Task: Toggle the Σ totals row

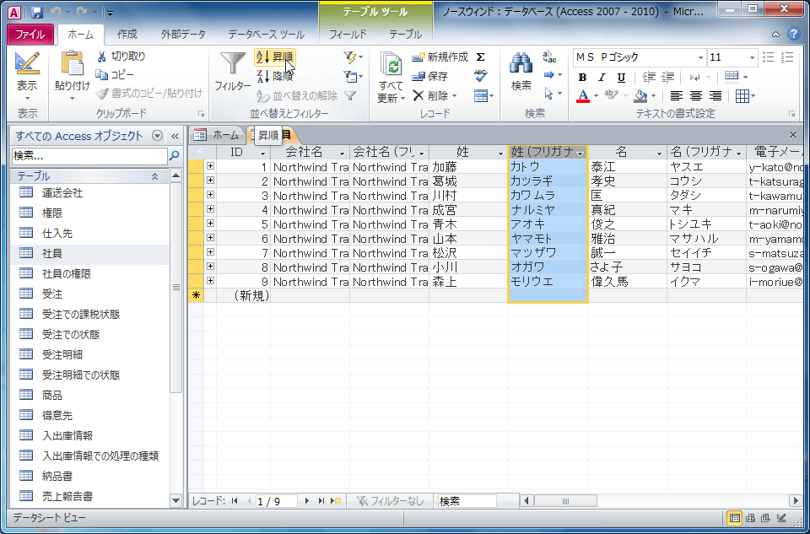Action: [480, 57]
